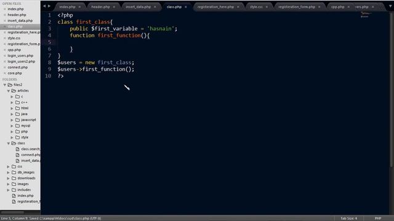Screen dimensions: 394x221
Task: Close core.php in Open Files sidebar list
Action: (x=4, y=73)
